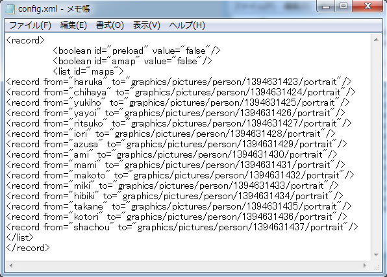Click the record line for "mami"
This screenshot has width=387, height=277.
click(175, 165)
